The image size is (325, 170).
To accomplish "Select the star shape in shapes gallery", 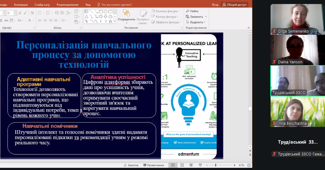I will pos(110,22).
